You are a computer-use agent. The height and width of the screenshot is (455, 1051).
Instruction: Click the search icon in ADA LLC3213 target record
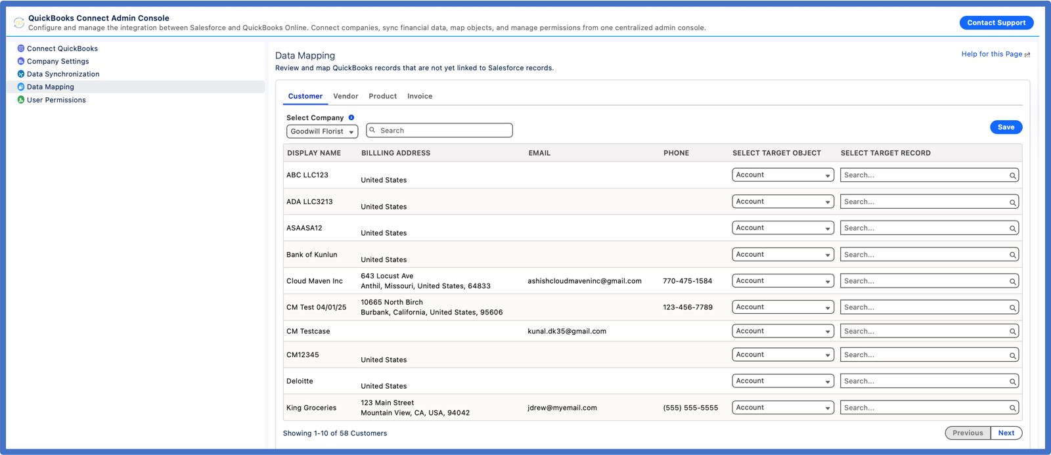(x=1013, y=202)
